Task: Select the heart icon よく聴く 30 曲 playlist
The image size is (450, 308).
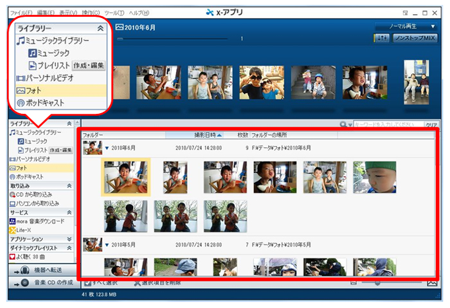Action: (x=12, y=257)
